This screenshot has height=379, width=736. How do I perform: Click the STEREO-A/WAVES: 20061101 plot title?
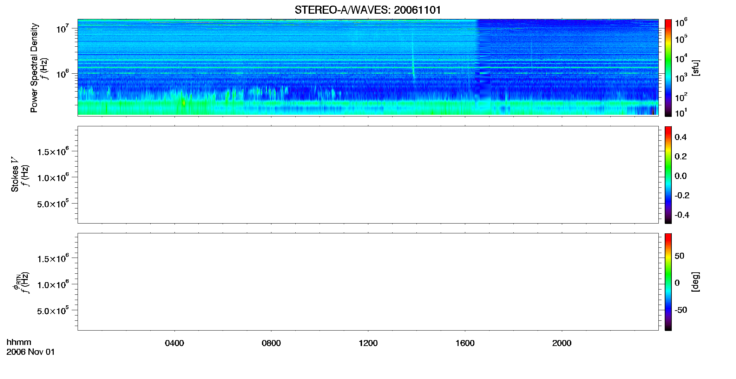368,10
